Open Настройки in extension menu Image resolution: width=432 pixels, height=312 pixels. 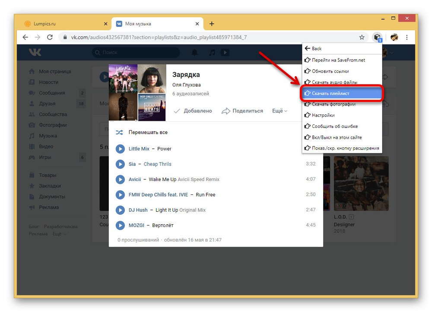coord(342,115)
